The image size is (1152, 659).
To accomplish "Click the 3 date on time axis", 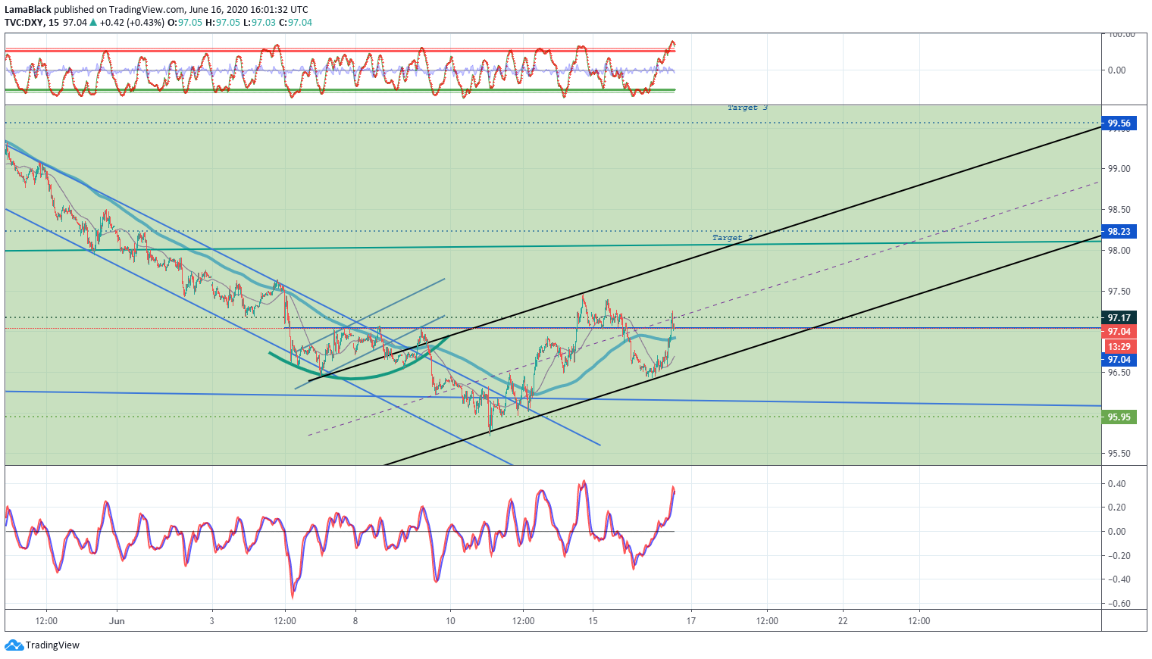I will tap(212, 621).
